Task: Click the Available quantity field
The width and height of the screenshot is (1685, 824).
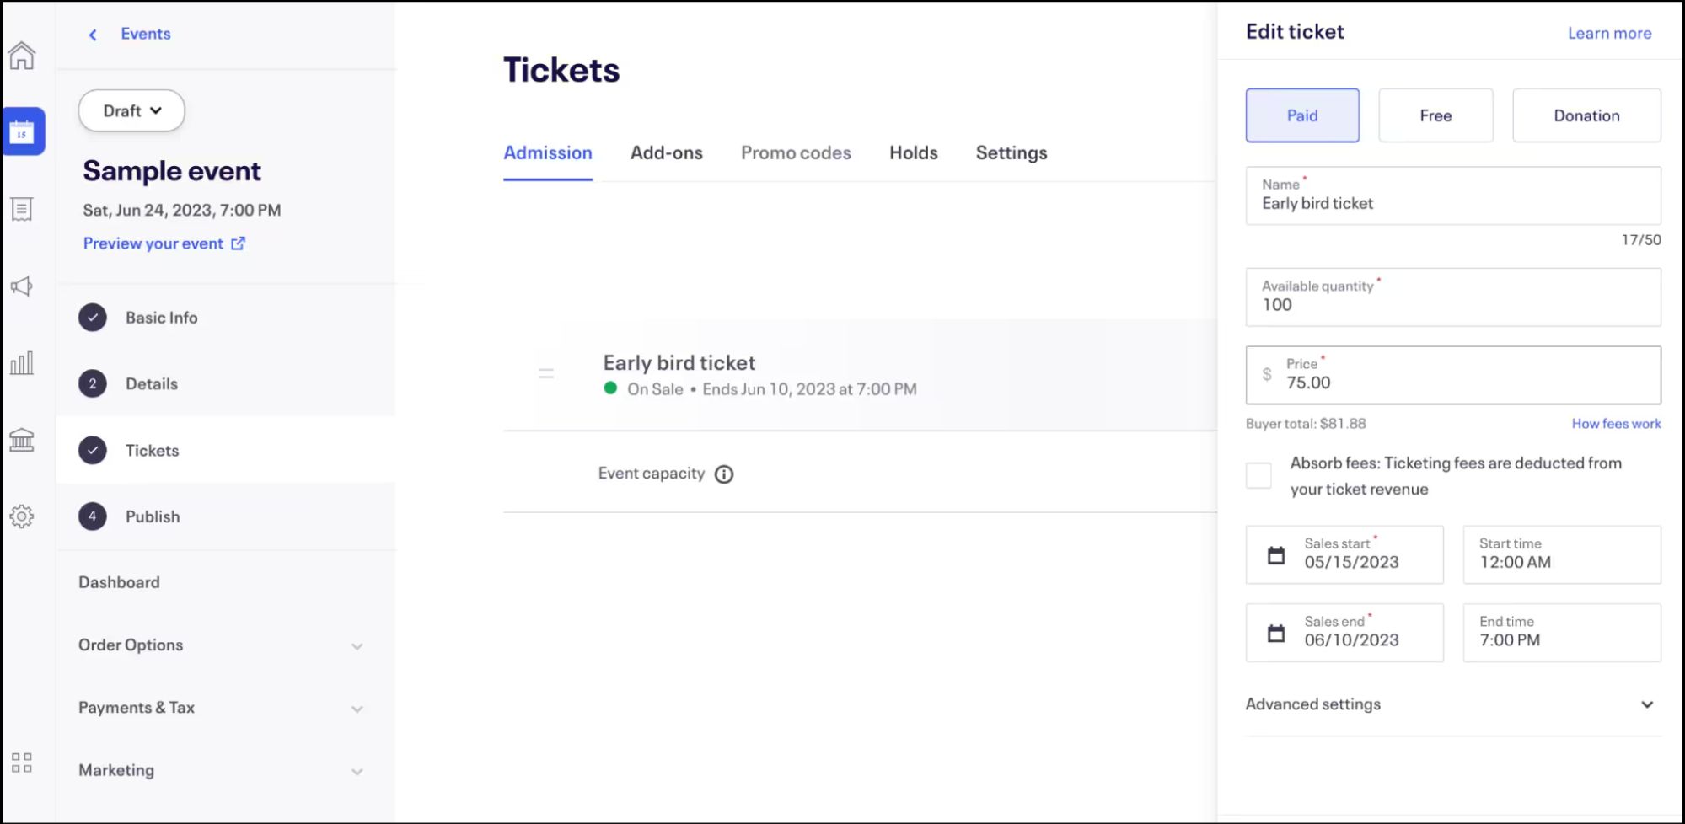Action: [x=1453, y=297]
